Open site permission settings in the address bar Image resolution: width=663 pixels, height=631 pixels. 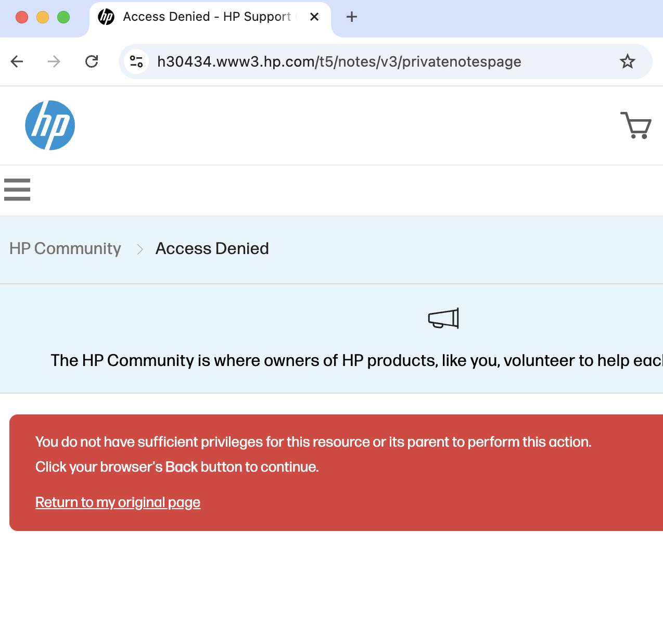tap(136, 61)
